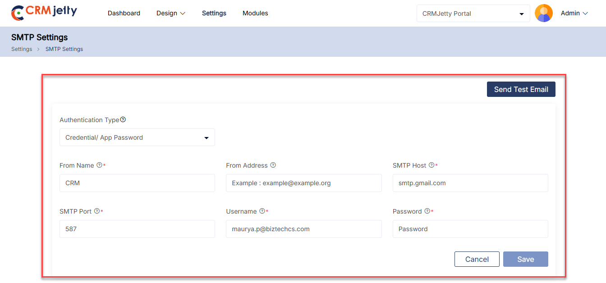Open the Authentication Type dropdown
Image resolution: width=606 pixels, height=283 pixels.
click(x=137, y=137)
